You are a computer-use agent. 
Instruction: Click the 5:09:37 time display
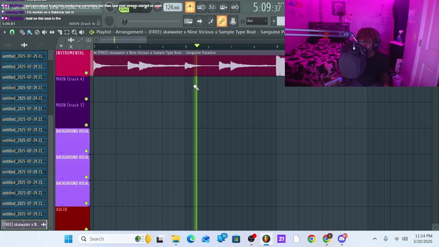(267, 7)
